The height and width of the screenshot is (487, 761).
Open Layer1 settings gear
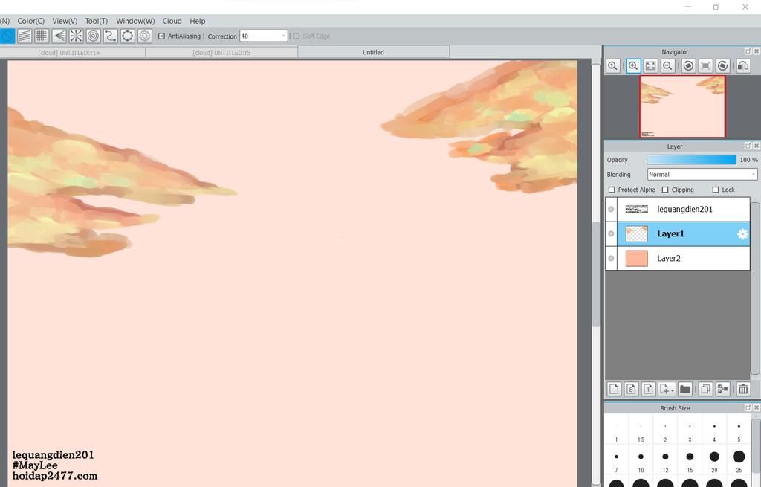742,234
